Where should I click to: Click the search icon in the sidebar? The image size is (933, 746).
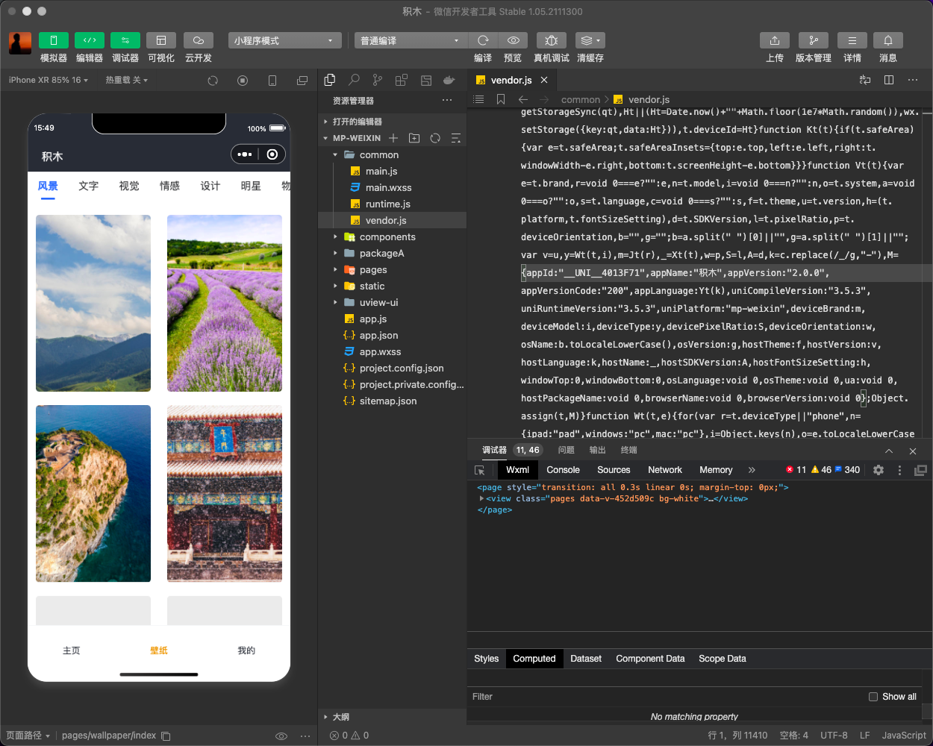tap(354, 80)
